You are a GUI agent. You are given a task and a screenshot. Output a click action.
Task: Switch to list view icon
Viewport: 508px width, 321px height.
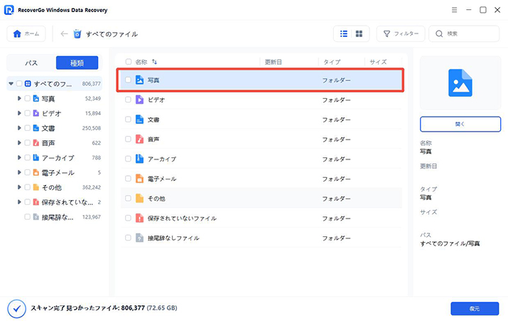344,33
